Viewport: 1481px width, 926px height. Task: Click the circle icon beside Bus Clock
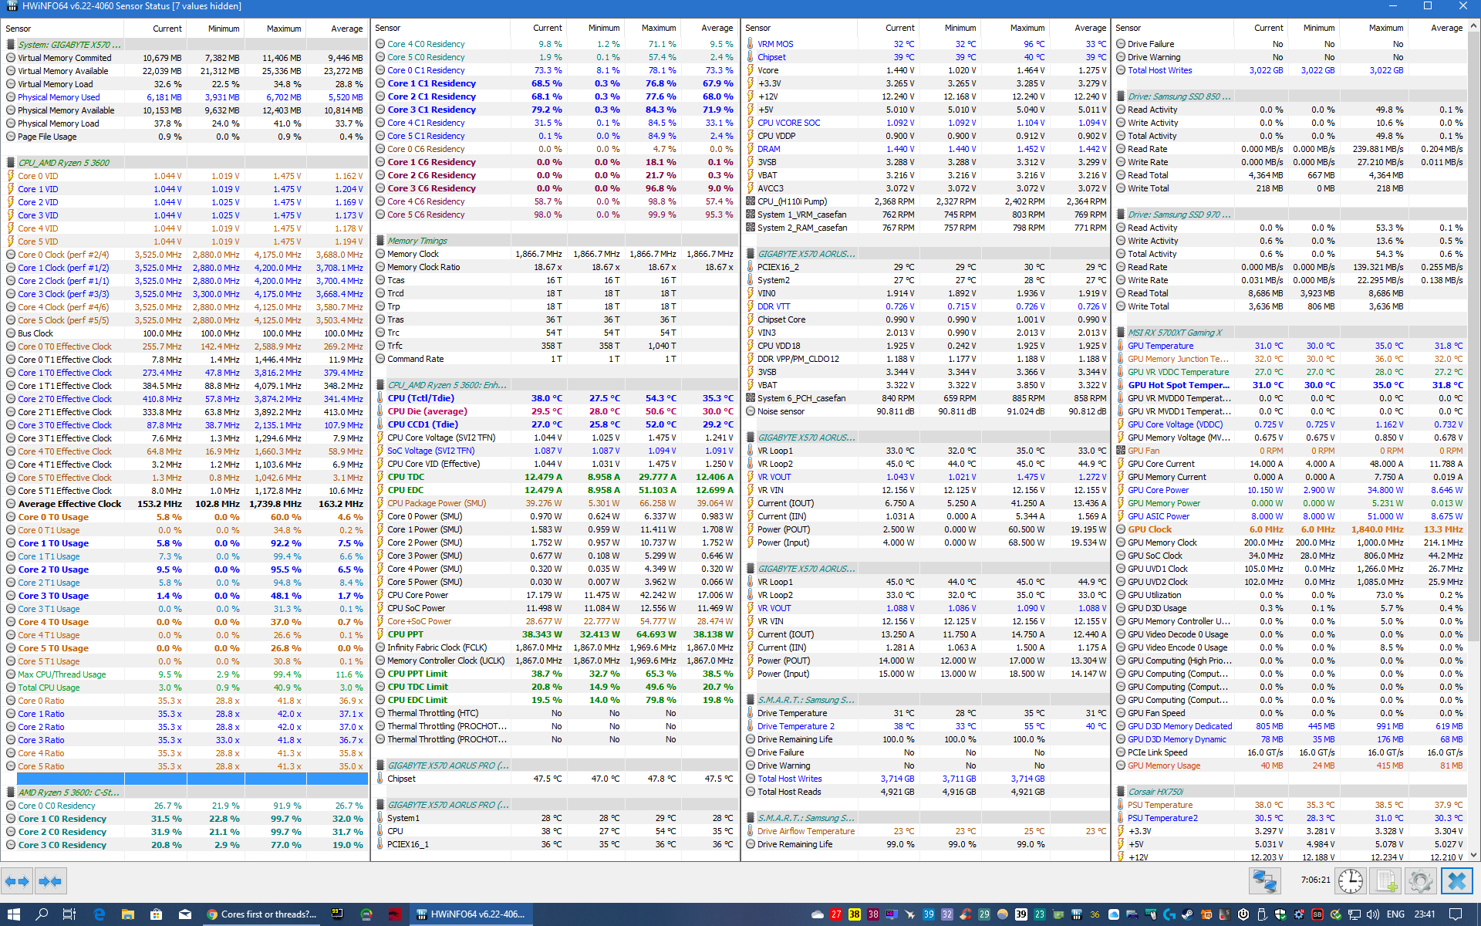click(x=11, y=333)
